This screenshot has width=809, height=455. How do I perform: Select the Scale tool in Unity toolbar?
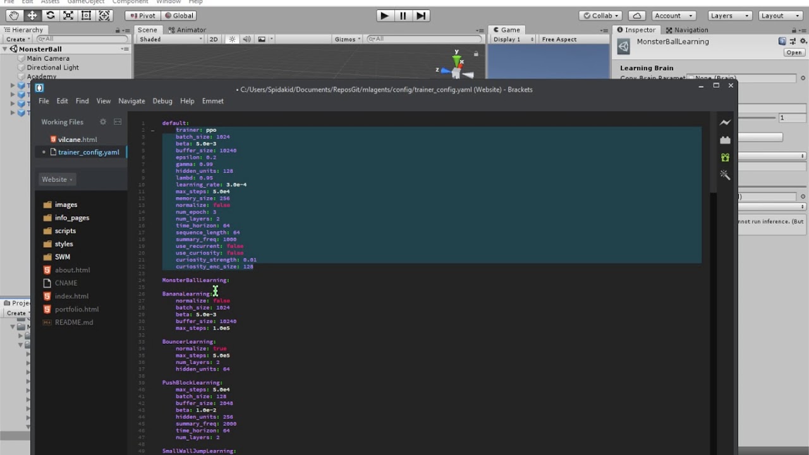68,15
